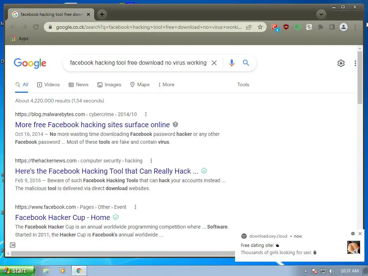The height and width of the screenshot is (276, 368).
Task: Open Windows Explorer from taskbar
Action: coord(46,271)
